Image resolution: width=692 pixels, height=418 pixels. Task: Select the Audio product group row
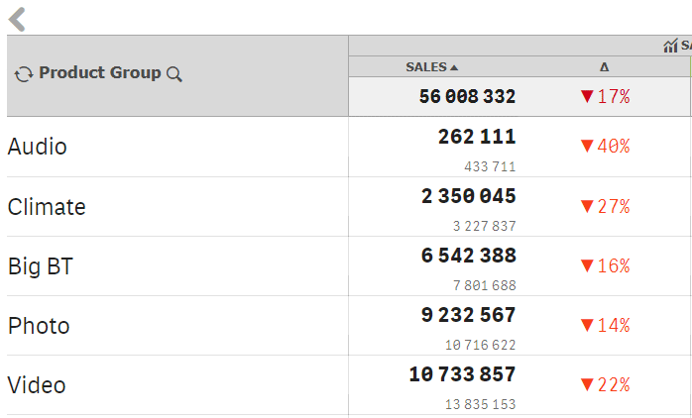click(38, 147)
